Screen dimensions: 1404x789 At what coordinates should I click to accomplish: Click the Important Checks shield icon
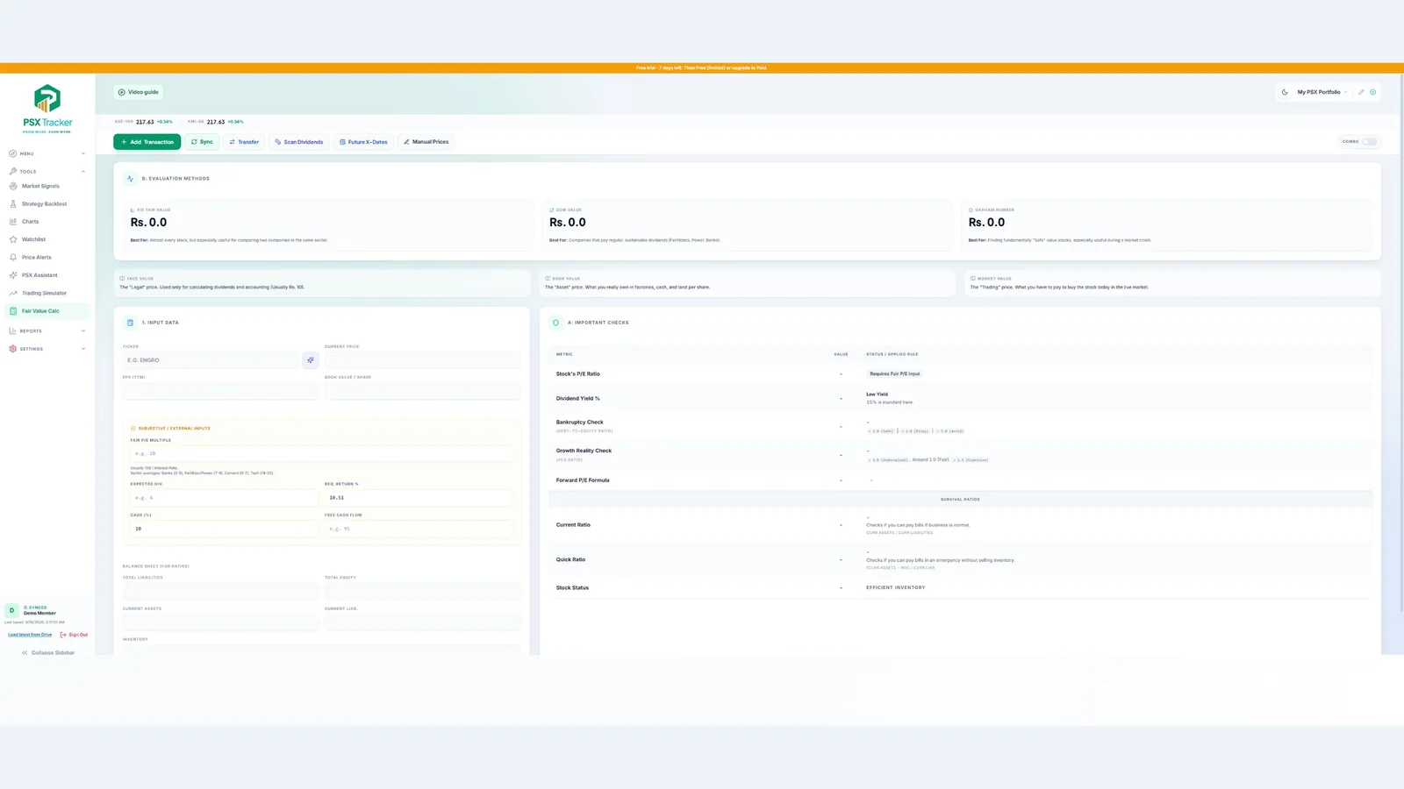[555, 323]
